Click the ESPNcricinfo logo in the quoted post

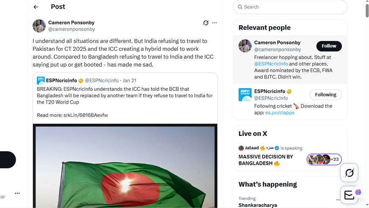click(x=41, y=81)
